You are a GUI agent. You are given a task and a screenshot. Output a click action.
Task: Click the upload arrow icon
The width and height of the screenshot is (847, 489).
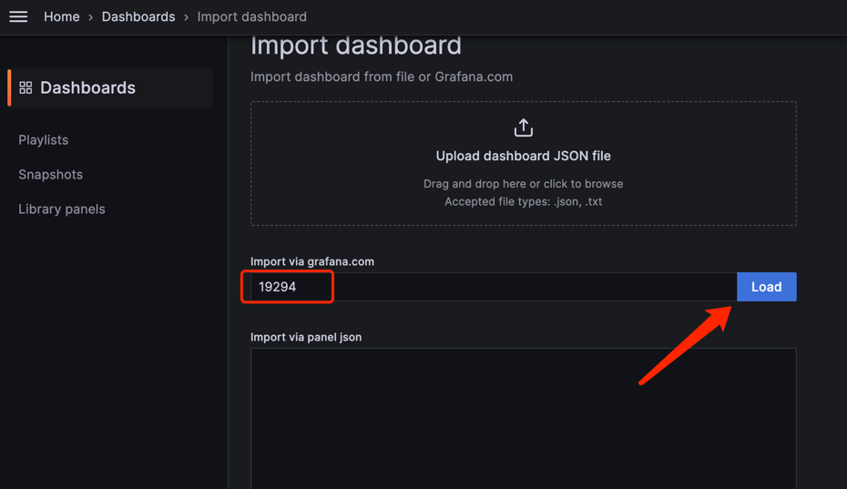pyautogui.click(x=523, y=127)
